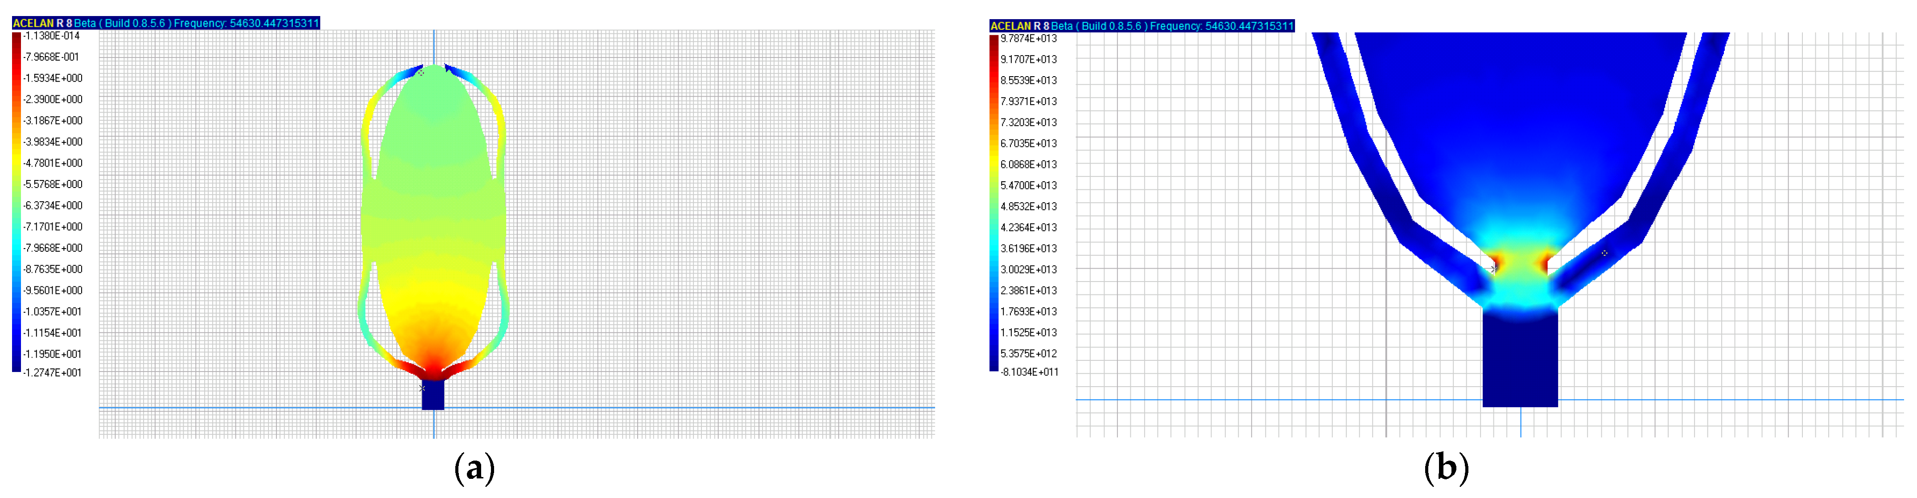Select legend value 7.9371E+013
The image size is (1917, 498).
1028,101
